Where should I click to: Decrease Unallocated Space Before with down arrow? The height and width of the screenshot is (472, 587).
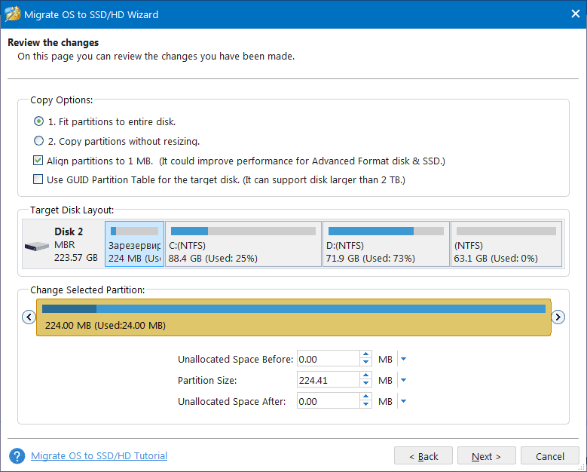coord(366,363)
